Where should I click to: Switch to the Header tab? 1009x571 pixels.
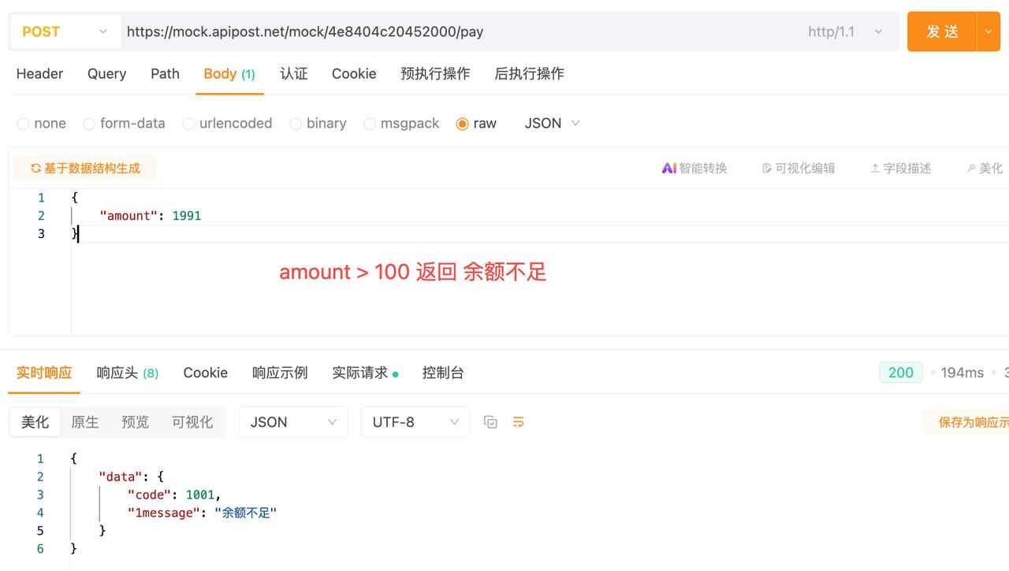(x=39, y=73)
